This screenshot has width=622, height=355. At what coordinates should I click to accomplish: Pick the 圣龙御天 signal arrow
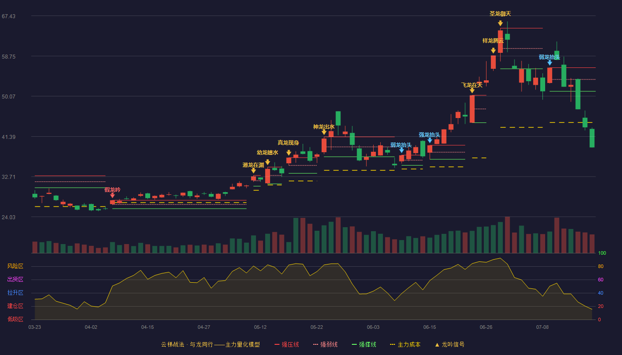500,23
